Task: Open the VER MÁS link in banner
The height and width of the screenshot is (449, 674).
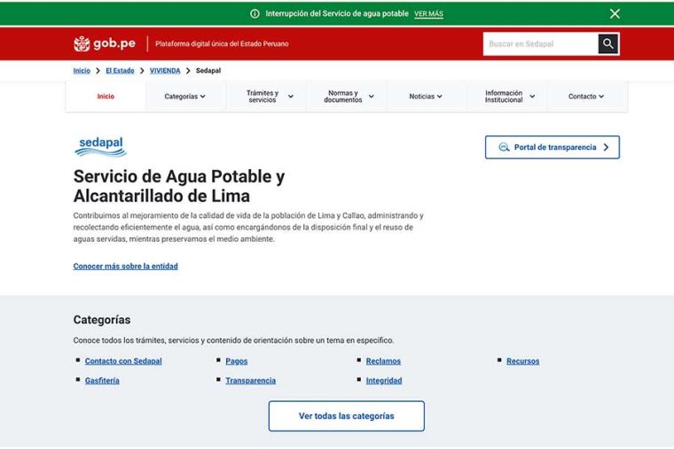Action: pyautogui.click(x=428, y=14)
